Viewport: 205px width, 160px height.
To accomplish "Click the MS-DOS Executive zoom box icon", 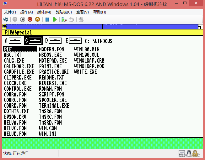I will tap(200, 27).
